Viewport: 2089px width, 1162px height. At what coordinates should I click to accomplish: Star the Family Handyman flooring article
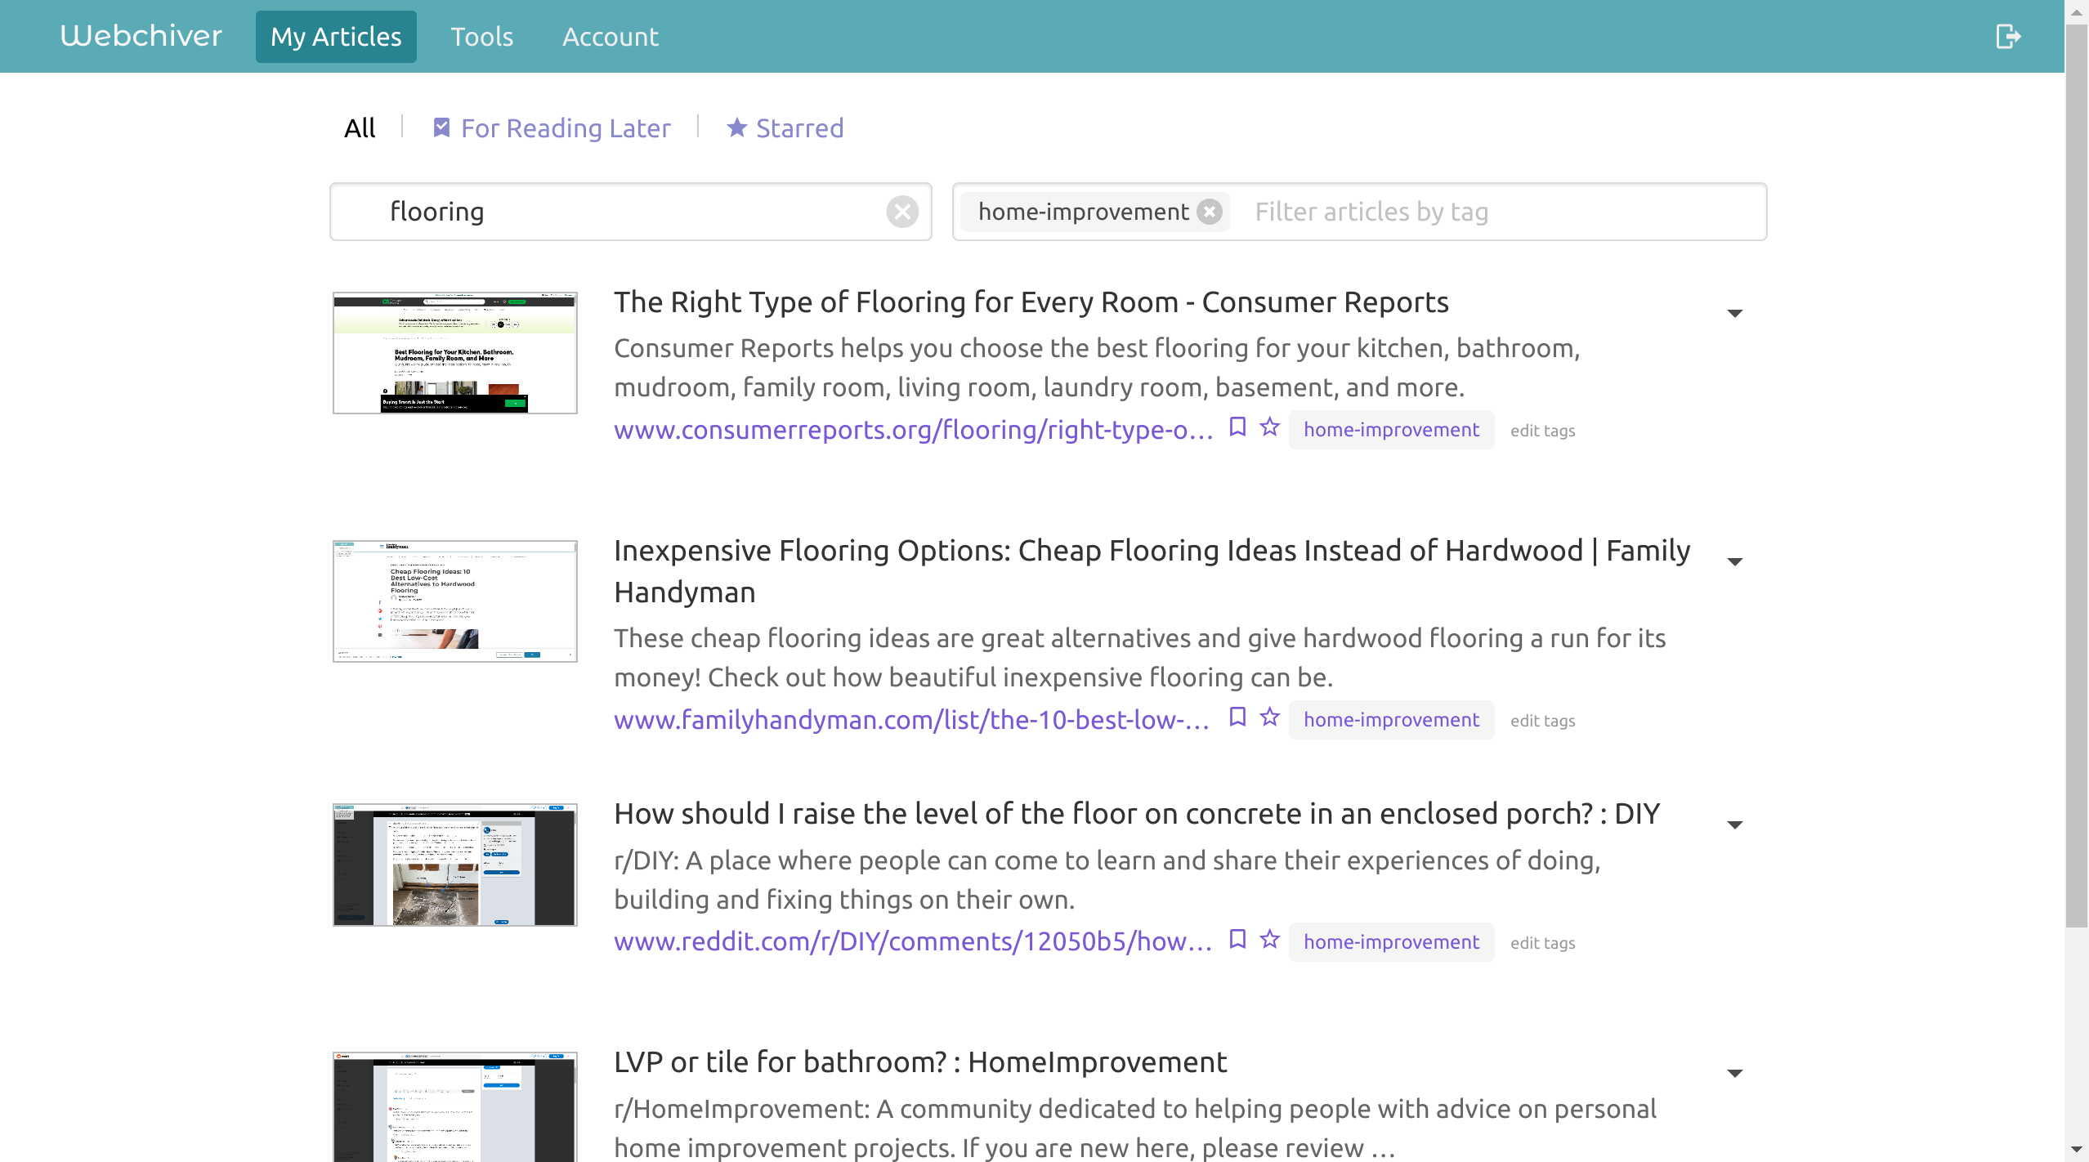[1269, 717]
